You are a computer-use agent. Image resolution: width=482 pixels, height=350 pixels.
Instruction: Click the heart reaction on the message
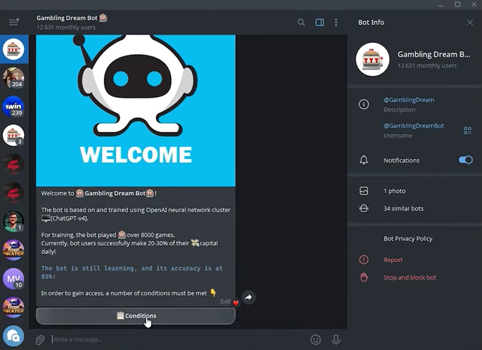236,303
